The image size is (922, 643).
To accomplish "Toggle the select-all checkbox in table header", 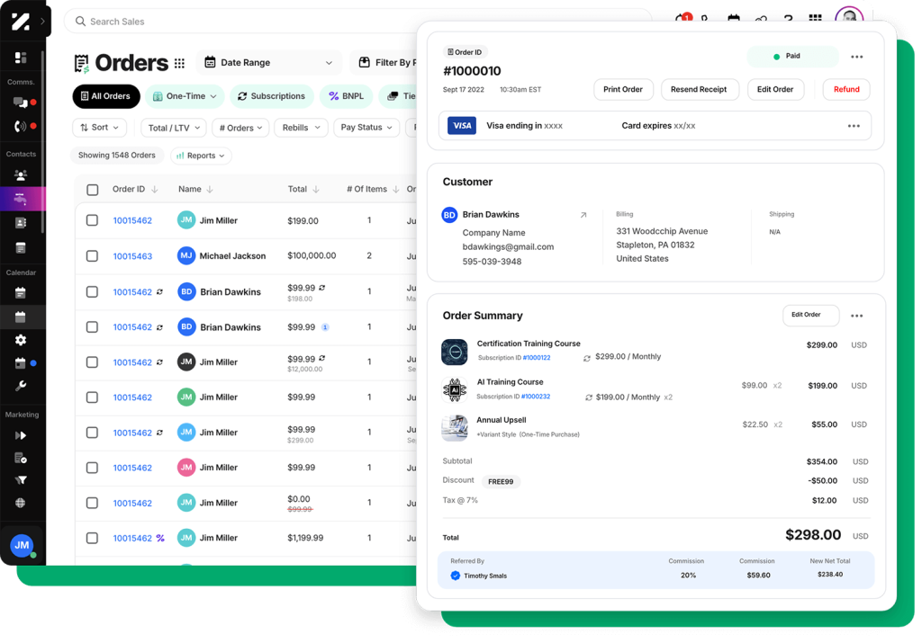I will [x=93, y=190].
